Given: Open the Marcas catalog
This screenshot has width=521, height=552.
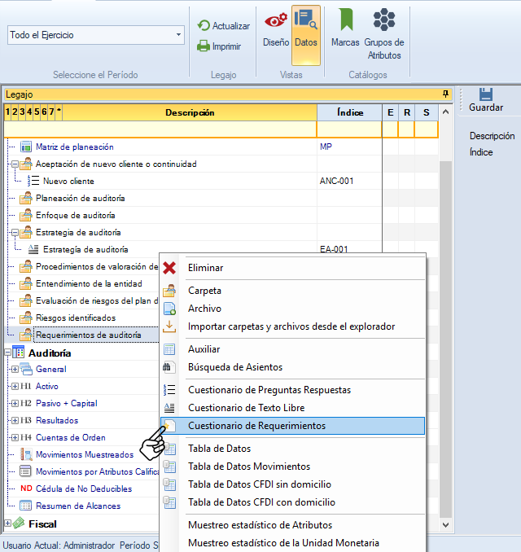Looking at the screenshot, I should [x=345, y=28].
